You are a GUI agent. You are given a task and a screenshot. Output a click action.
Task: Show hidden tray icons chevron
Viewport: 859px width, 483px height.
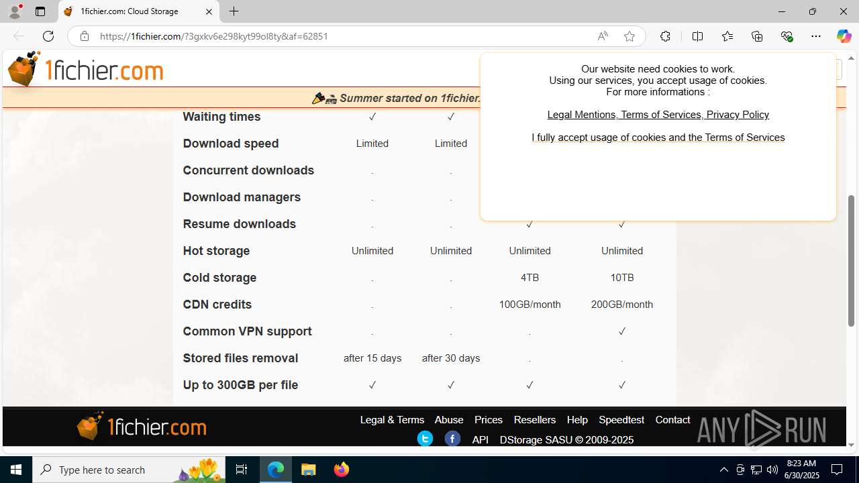tap(723, 470)
